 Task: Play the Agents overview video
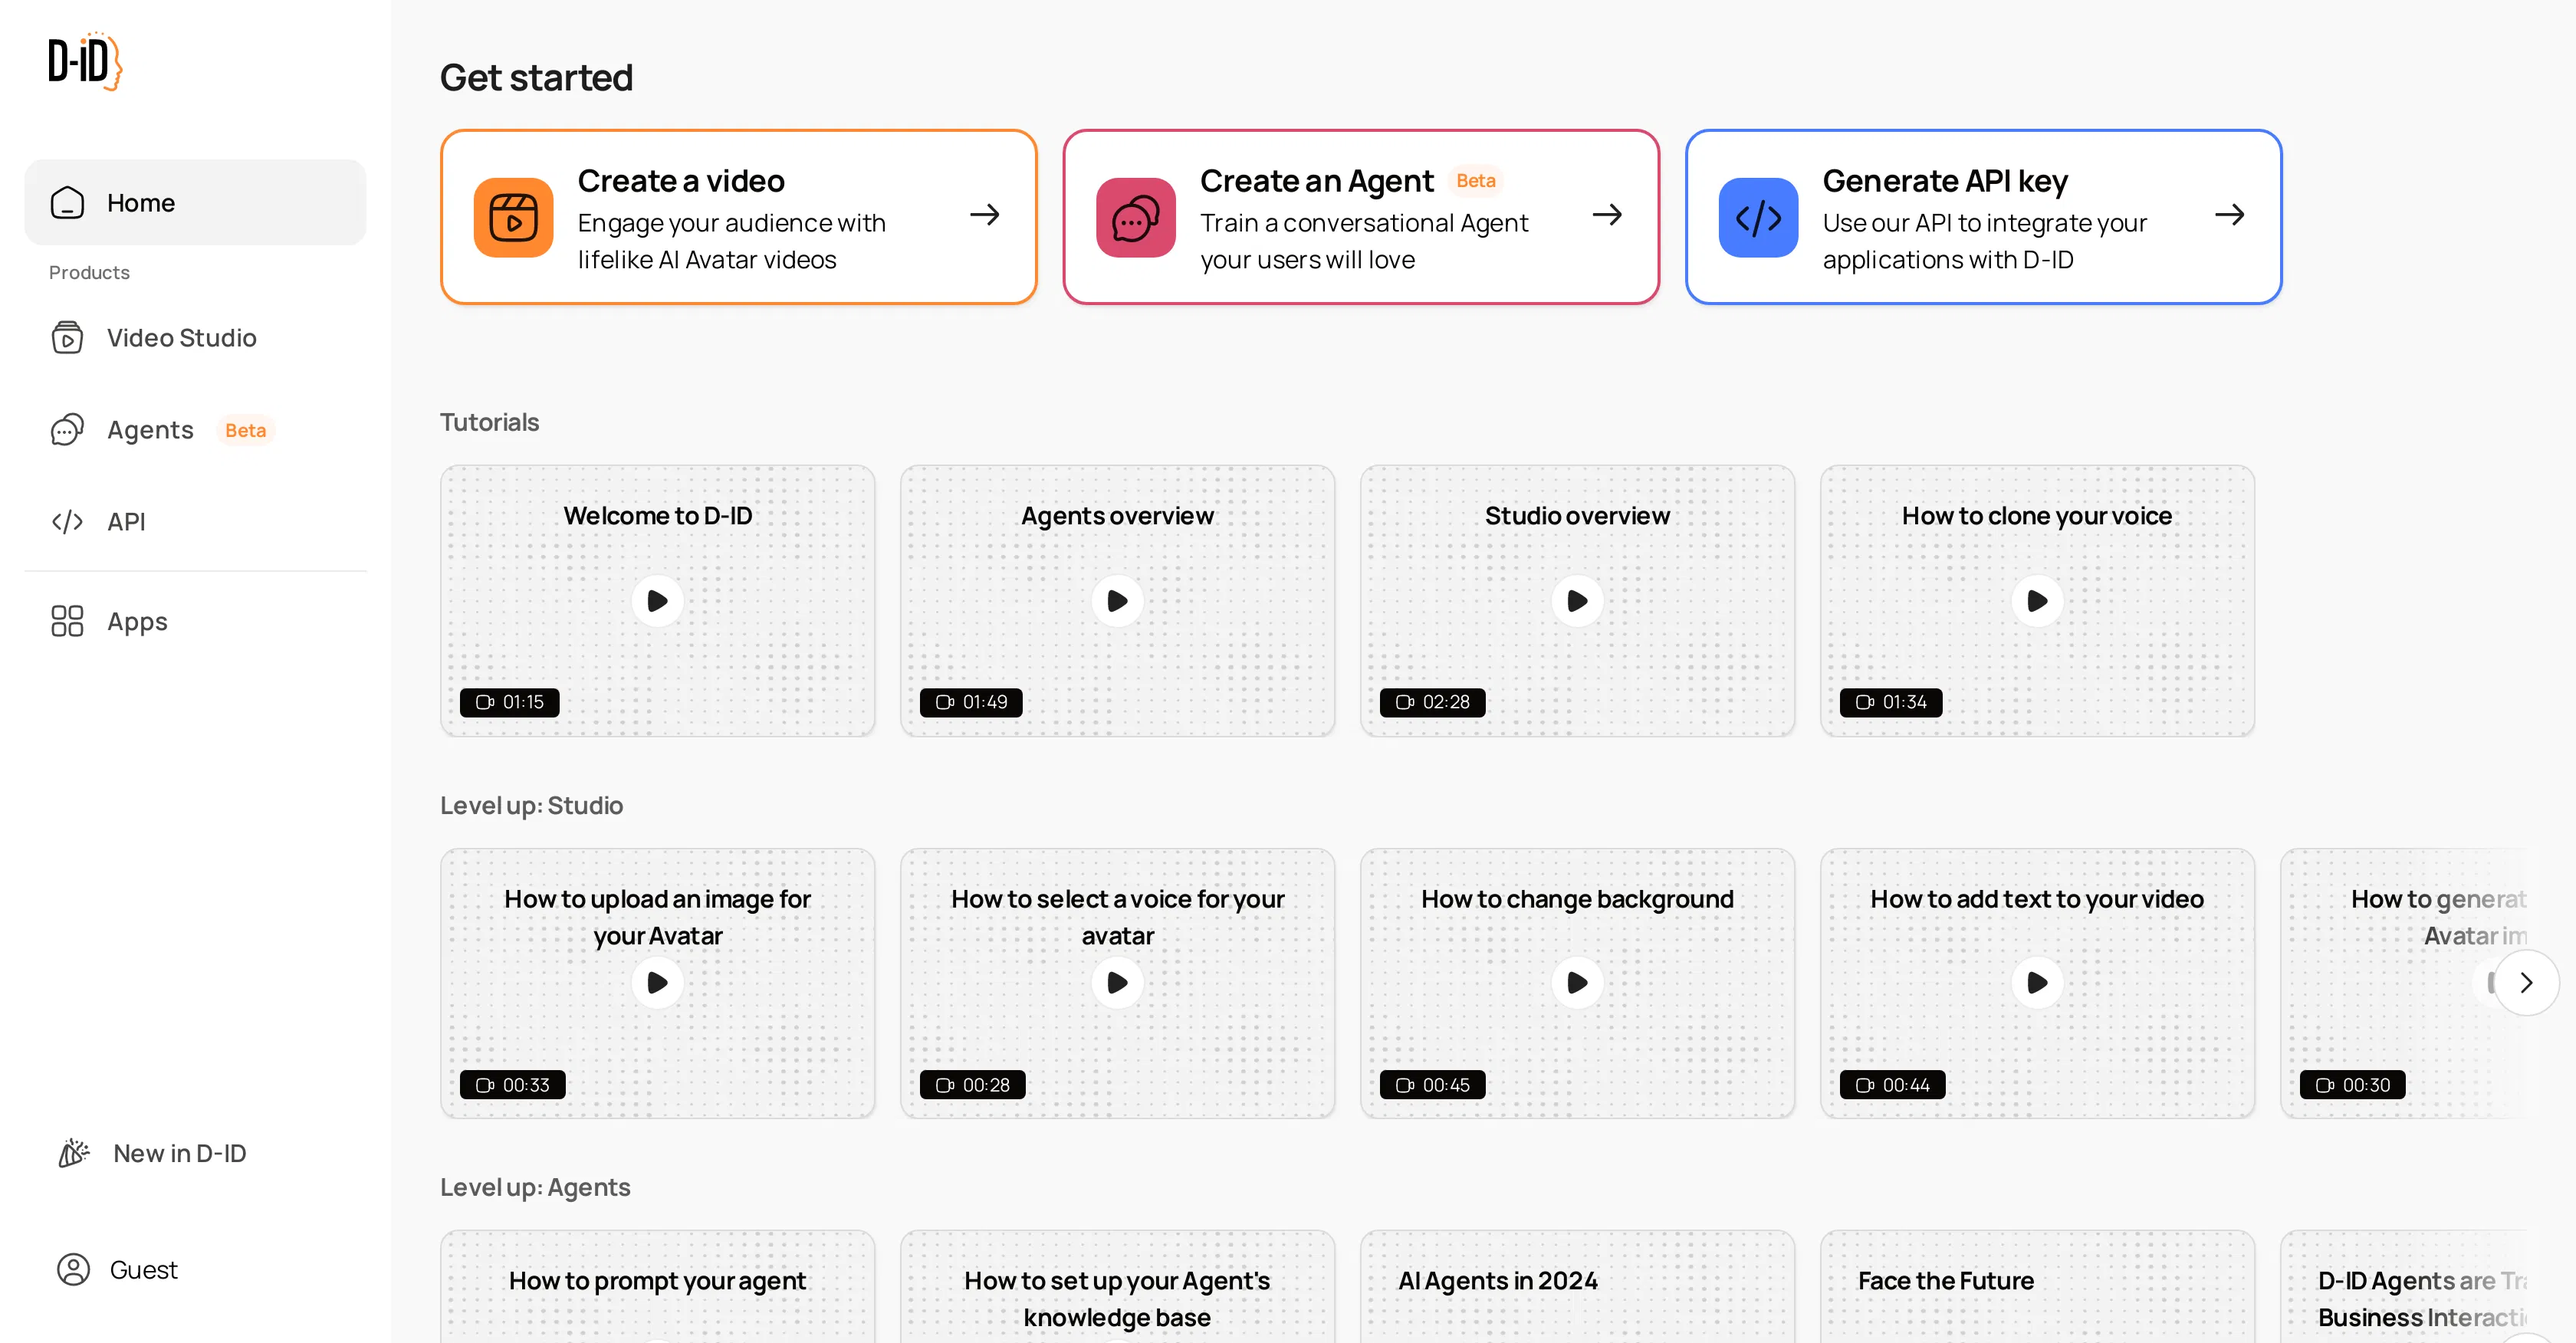pyautogui.click(x=1117, y=601)
